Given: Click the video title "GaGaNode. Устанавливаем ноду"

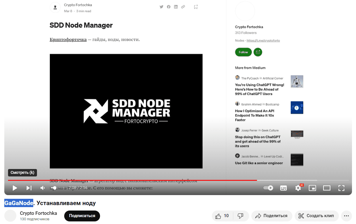Looking at the screenshot, I should click(x=50, y=203).
